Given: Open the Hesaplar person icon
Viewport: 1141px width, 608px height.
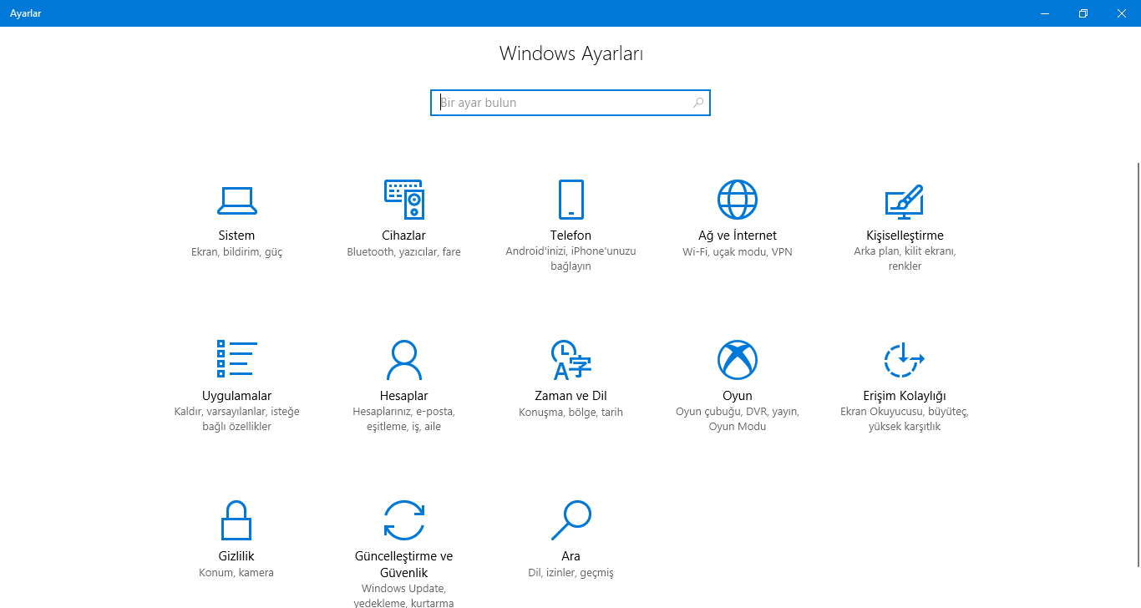Looking at the screenshot, I should 403,360.
